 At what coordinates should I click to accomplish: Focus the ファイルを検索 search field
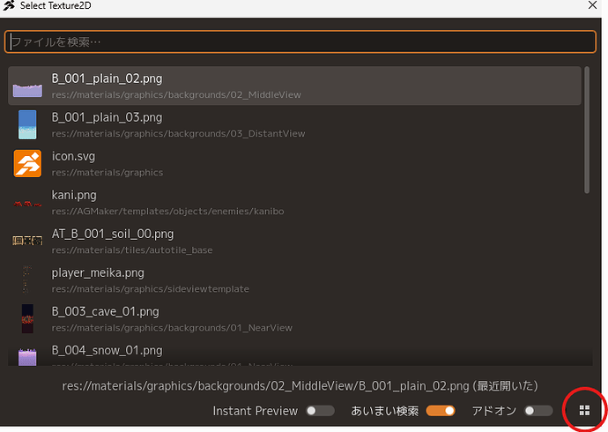click(x=300, y=41)
